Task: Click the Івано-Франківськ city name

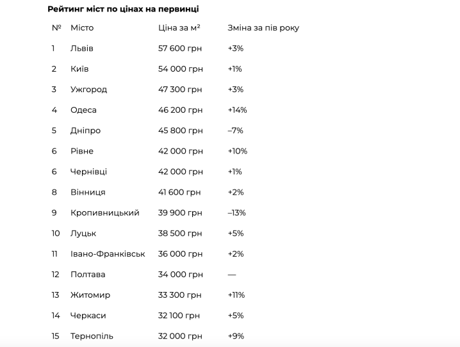Action: click(108, 254)
